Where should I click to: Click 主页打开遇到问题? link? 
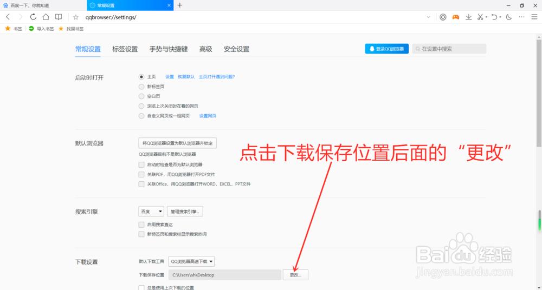(x=217, y=77)
